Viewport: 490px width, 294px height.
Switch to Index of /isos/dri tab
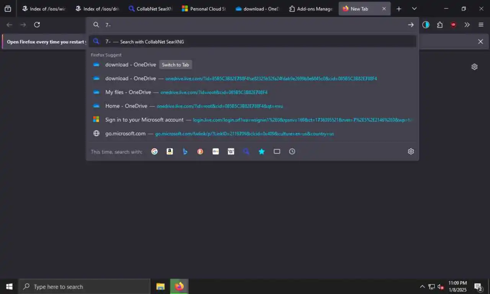(98, 9)
